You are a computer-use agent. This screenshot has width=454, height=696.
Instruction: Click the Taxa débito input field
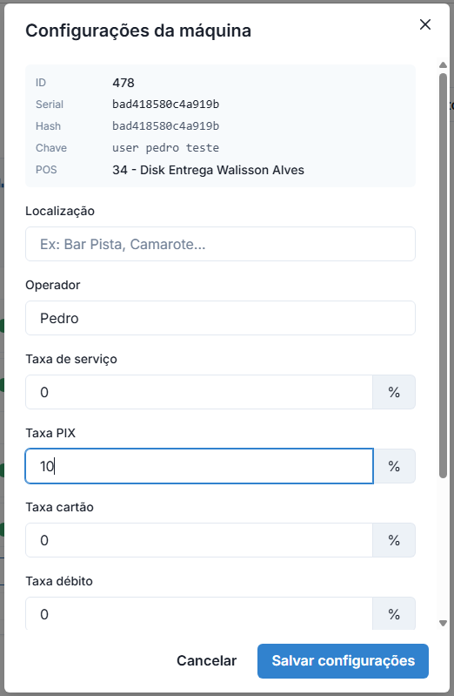click(x=199, y=614)
